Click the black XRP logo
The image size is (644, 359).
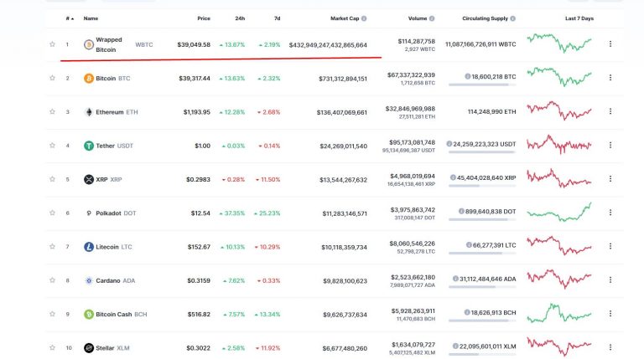pyautogui.click(x=89, y=179)
